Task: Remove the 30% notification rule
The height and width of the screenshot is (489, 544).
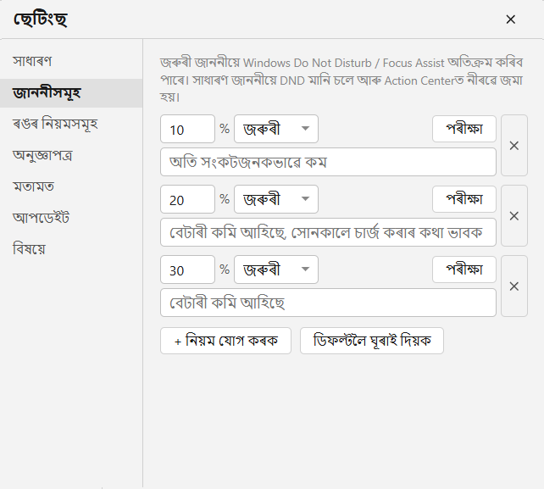Action: point(514,286)
